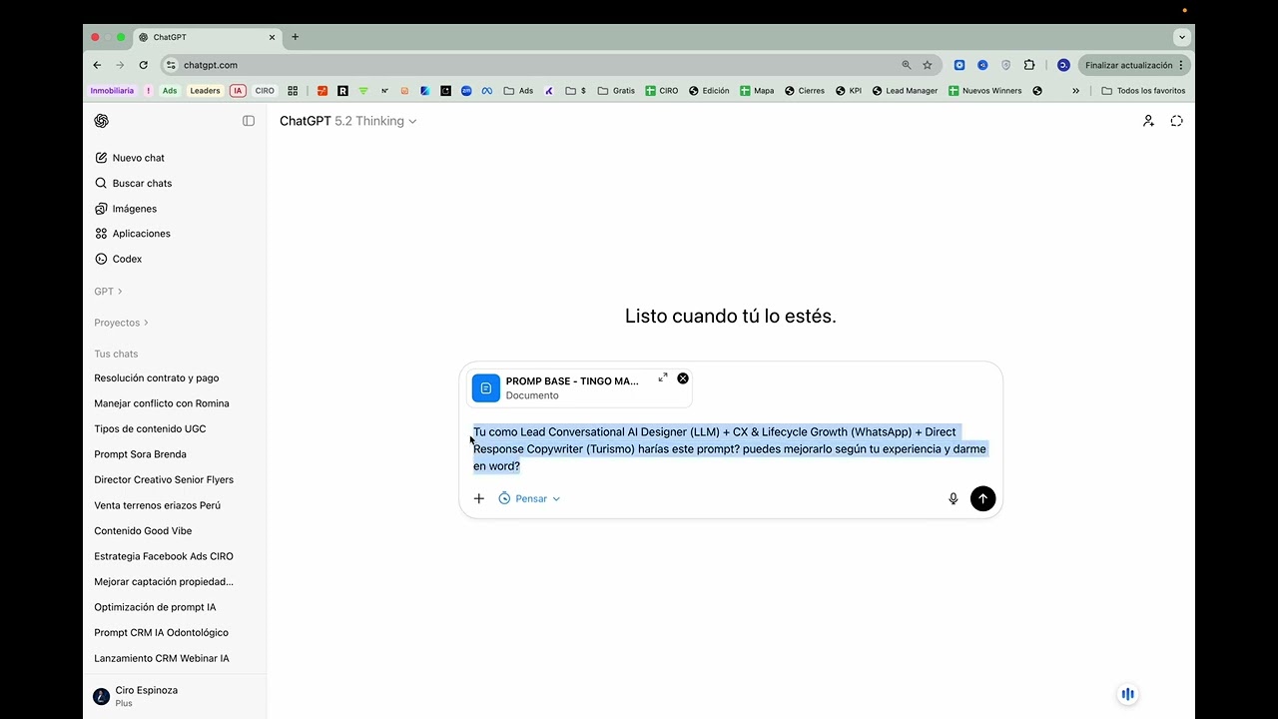The height and width of the screenshot is (719, 1278).
Task: Start a temporary chat via the dashed circle icon
Action: tap(1176, 121)
